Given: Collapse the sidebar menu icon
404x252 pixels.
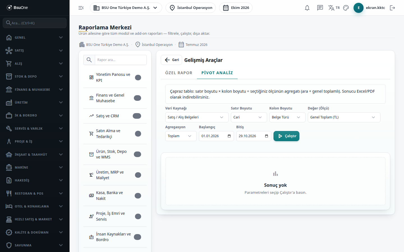Looking at the screenshot, I should pyautogui.click(x=81, y=8).
